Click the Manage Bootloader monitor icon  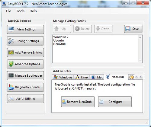(11, 75)
